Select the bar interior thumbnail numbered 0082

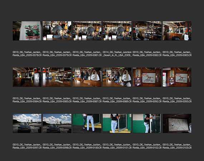click(x=147, y=31)
